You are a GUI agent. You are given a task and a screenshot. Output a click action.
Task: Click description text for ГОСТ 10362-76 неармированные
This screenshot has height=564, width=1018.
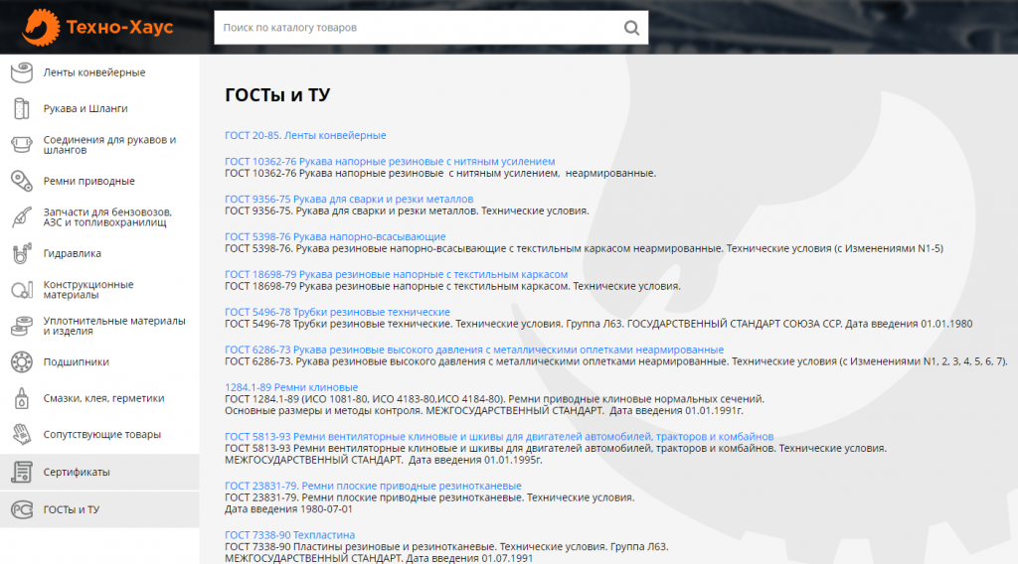(440, 173)
